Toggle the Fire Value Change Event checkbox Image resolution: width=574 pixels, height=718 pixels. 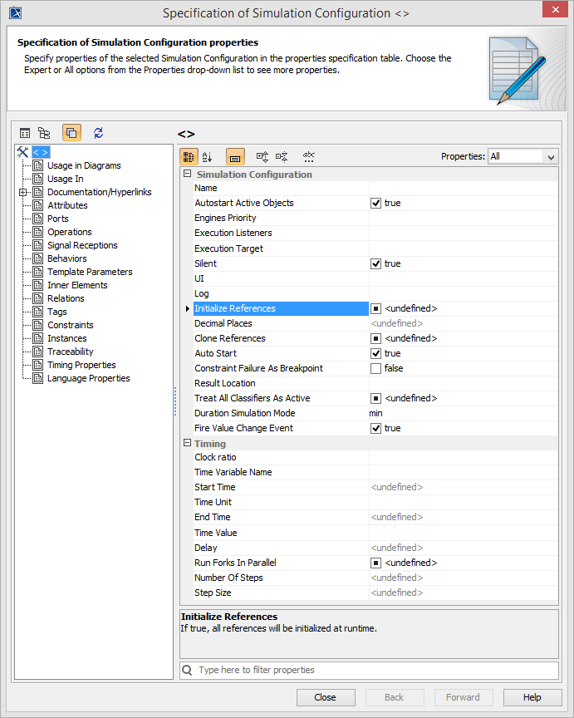(x=376, y=428)
